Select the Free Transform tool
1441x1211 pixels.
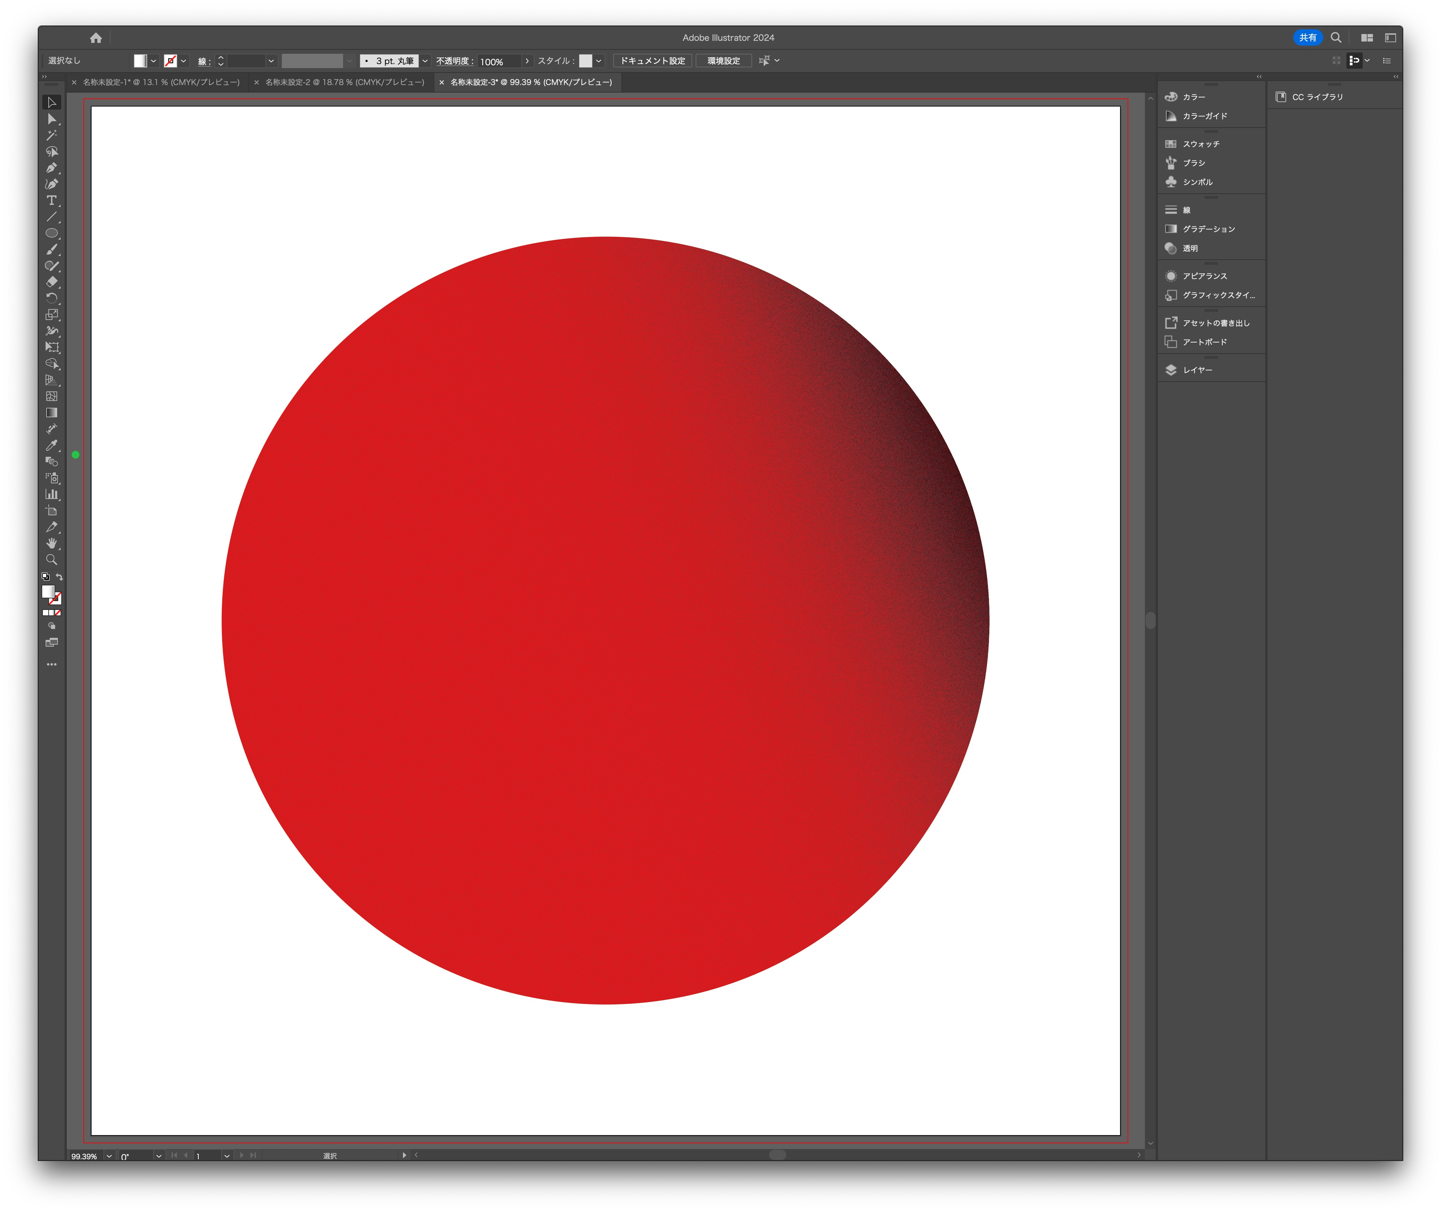pyautogui.click(x=51, y=348)
